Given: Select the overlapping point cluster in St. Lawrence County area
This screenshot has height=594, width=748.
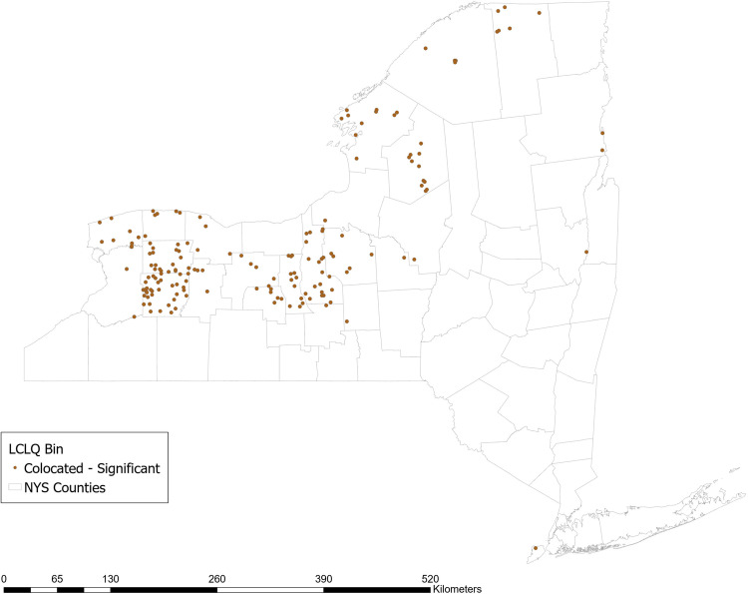Looking at the screenshot, I should pos(455,61).
